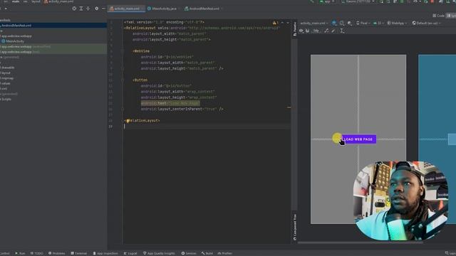The height and width of the screenshot is (256, 456).
Task: Select the mipmap folder in tree
Action: (7, 78)
